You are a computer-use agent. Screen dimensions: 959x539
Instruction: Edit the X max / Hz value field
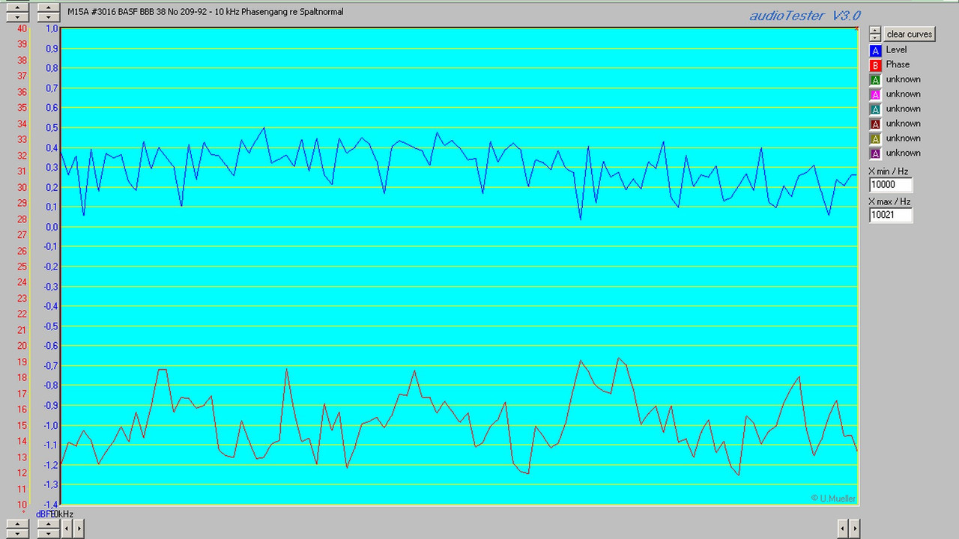[889, 215]
